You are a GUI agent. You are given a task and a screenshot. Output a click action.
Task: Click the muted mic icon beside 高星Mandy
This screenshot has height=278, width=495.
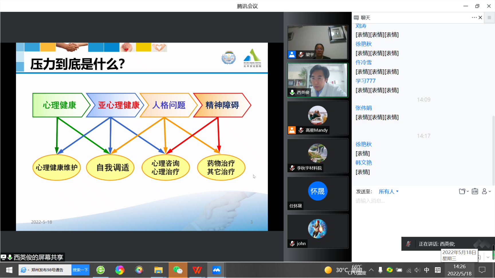(301, 130)
